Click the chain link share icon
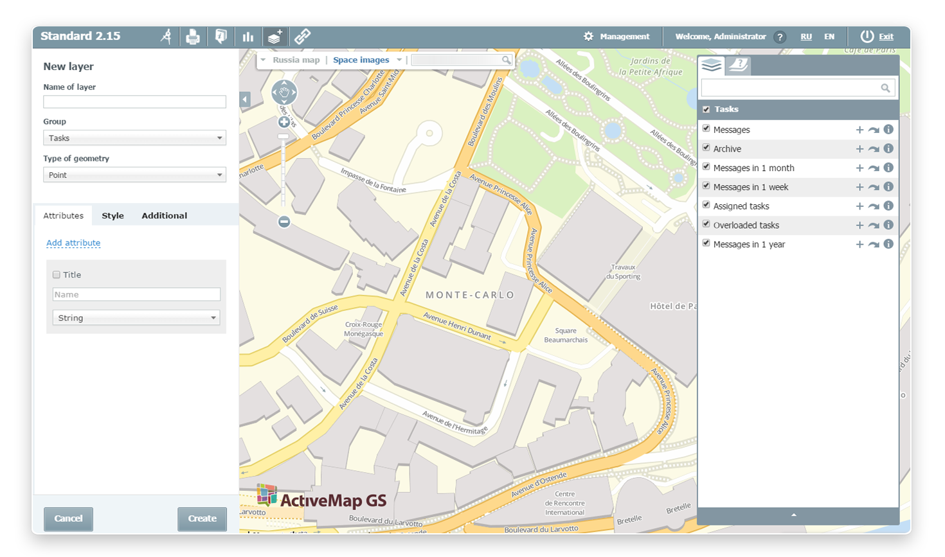Screen dimensions: 945x557 [302, 37]
